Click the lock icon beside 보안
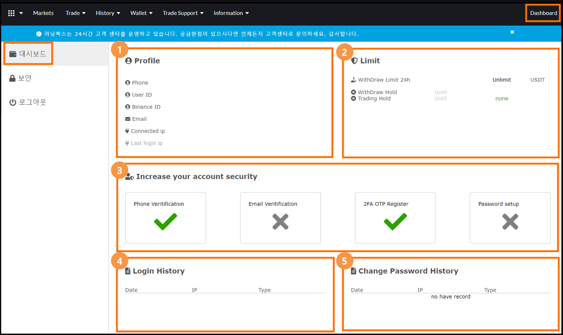Viewport: 563px width, 335px height. [12, 78]
